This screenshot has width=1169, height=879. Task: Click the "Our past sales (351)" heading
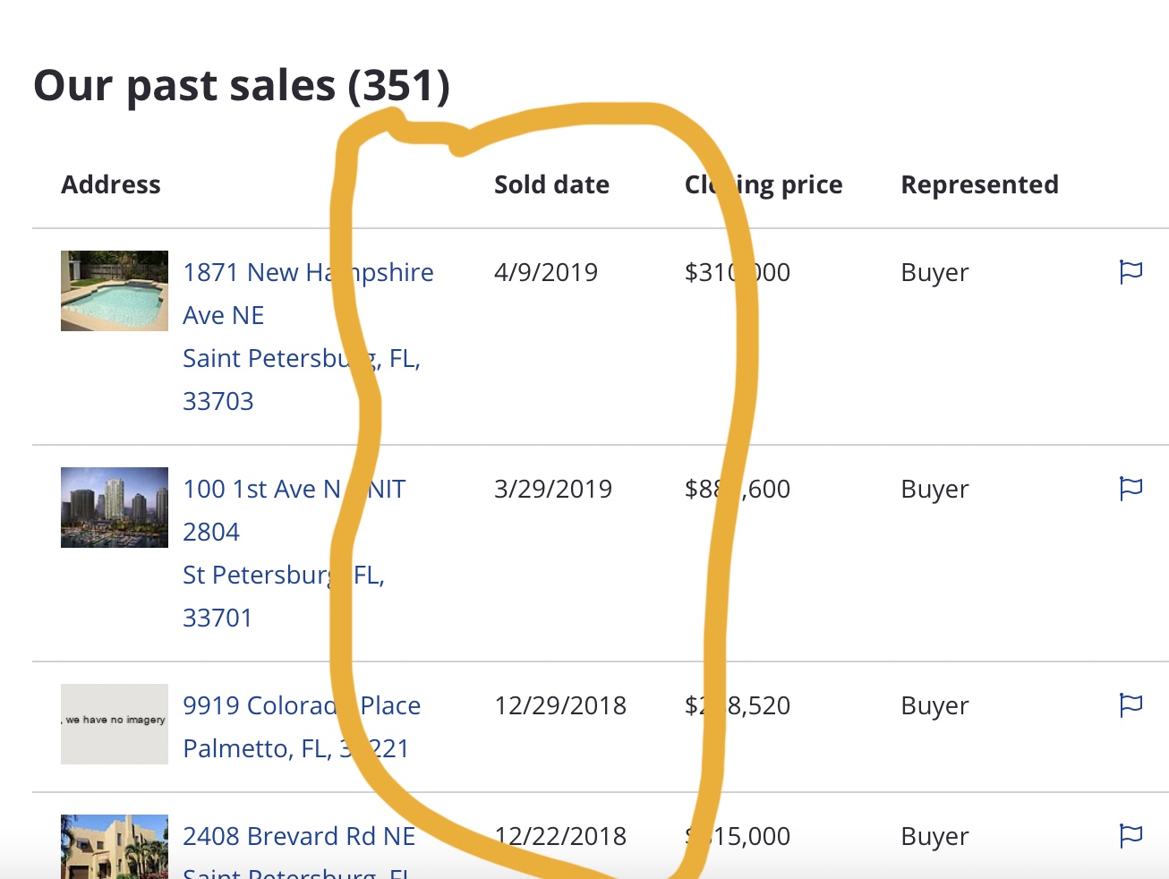click(x=242, y=86)
